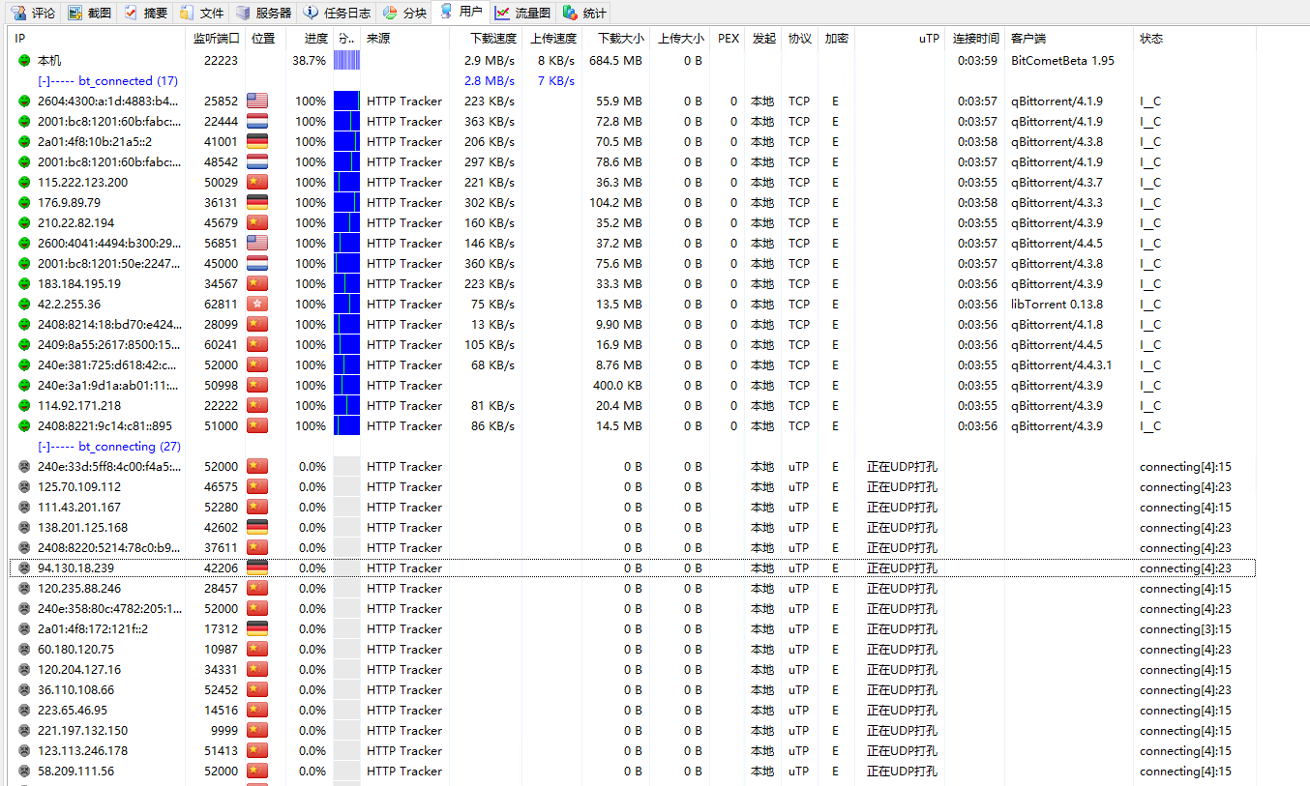Click the connecting[3]:15 status cell

point(1185,629)
